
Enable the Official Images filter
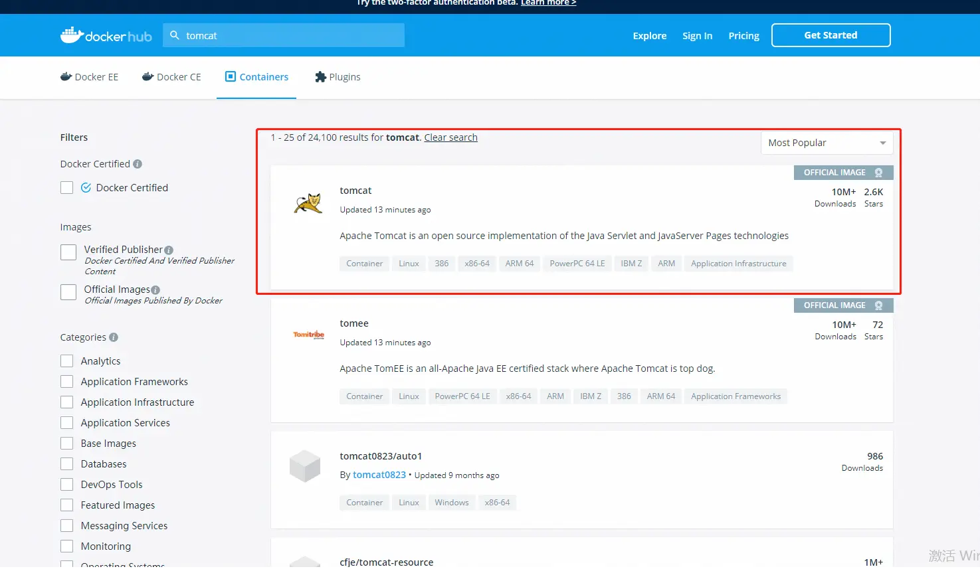pyautogui.click(x=68, y=292)
